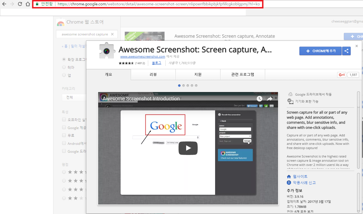Click the CHROME에 추가 button
Screen dimensions: 363x214
click(x=321, y=51)
